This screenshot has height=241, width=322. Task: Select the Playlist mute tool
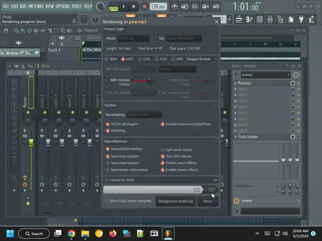(x=36, y=30)
